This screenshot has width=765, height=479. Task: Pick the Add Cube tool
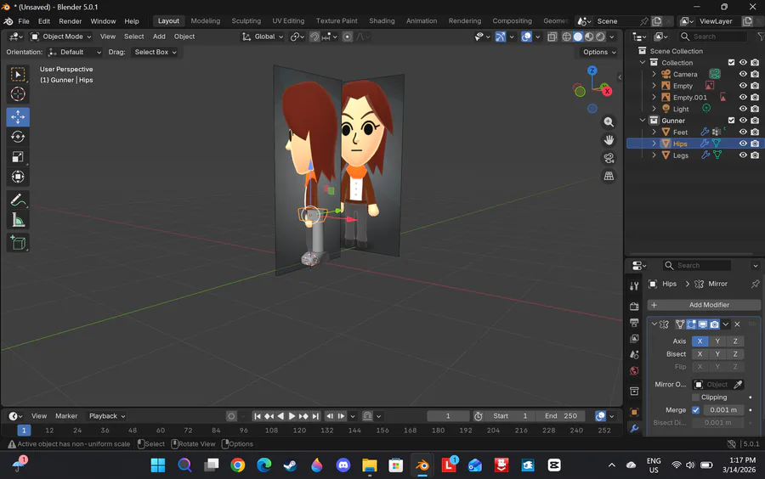[x=18, y=244]
